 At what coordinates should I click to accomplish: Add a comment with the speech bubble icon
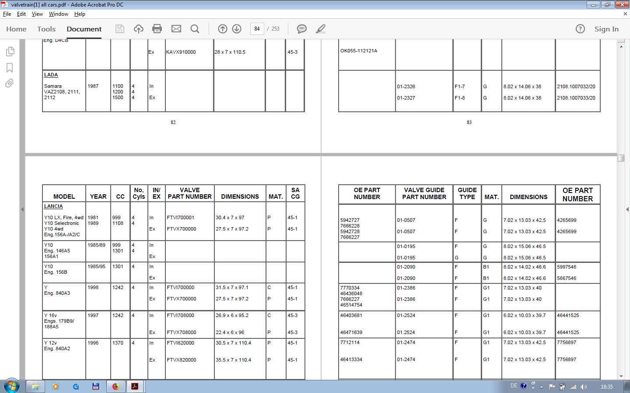click(302, 29)
